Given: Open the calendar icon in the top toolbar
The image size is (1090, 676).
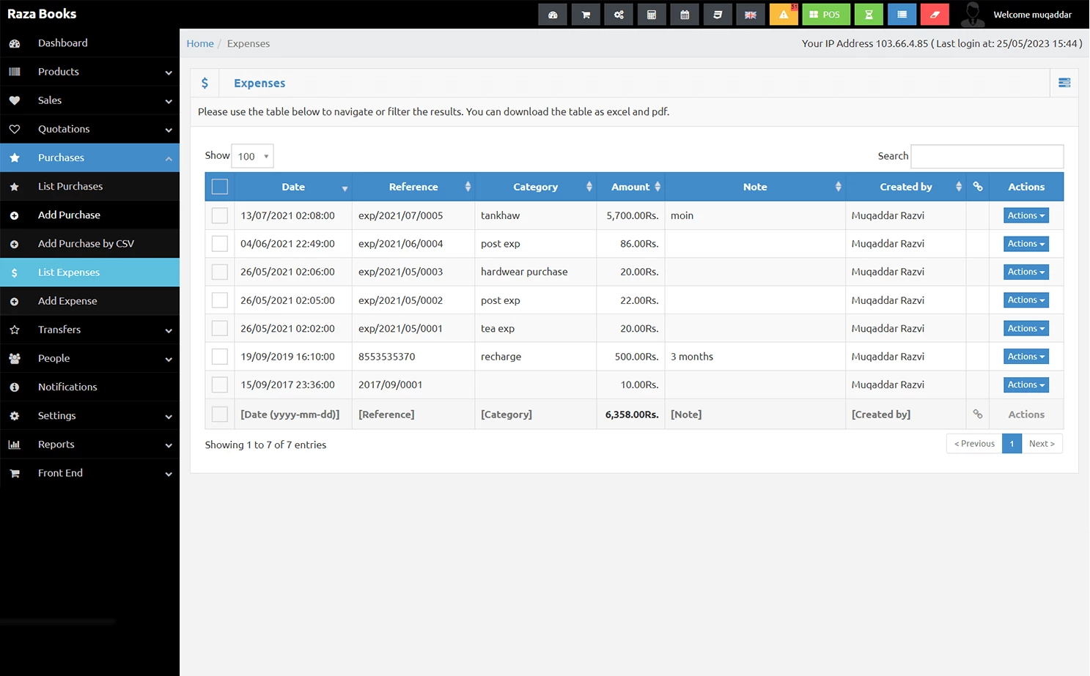Looking at the screenshot, I should click(x=685, y=14).
